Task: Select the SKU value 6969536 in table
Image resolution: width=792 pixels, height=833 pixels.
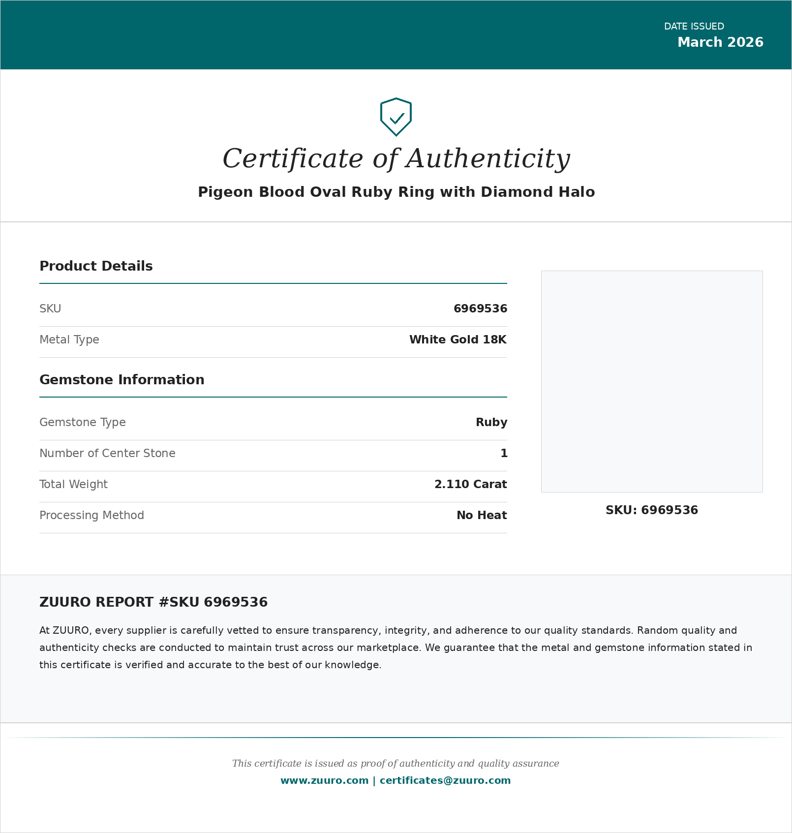Action: [x=480, y=309]
